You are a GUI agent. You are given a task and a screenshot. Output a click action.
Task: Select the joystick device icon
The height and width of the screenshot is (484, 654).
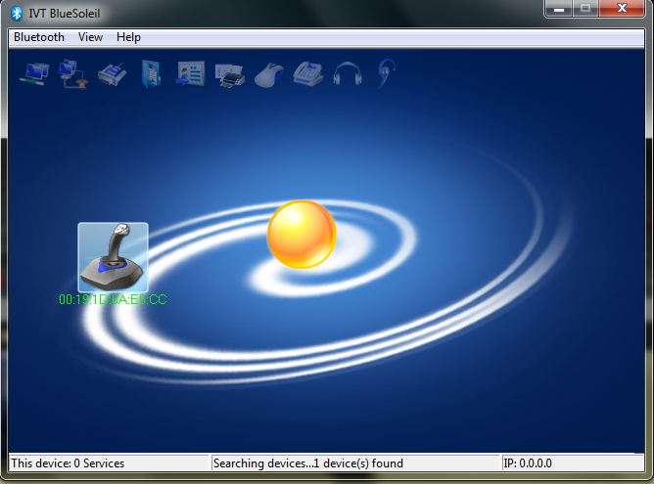[113, 257]
